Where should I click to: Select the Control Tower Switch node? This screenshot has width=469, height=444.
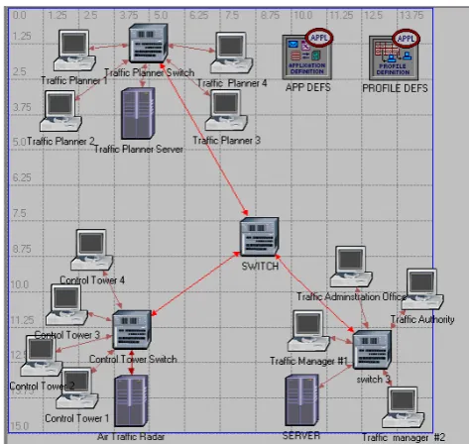point(132,330)
